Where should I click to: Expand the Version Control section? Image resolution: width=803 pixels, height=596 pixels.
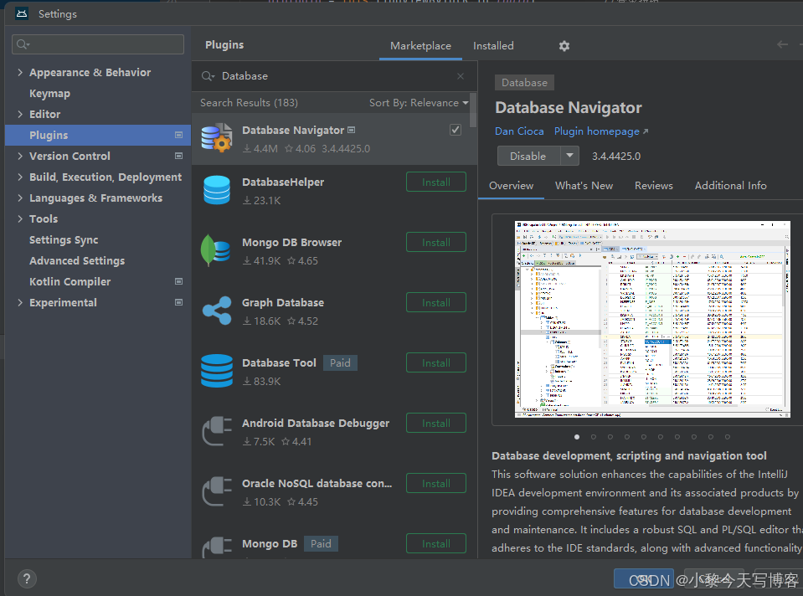tap(19, 156)
